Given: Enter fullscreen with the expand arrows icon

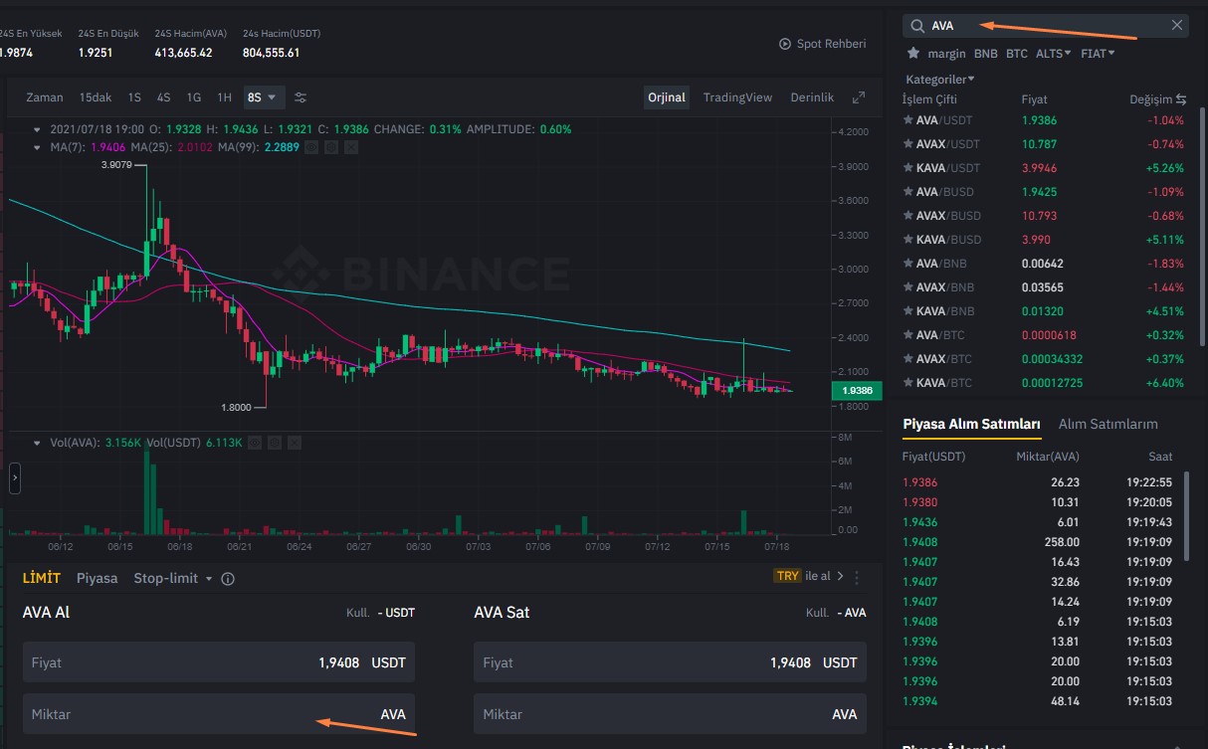Looking at the screenshot, I should tap(859, 96).
